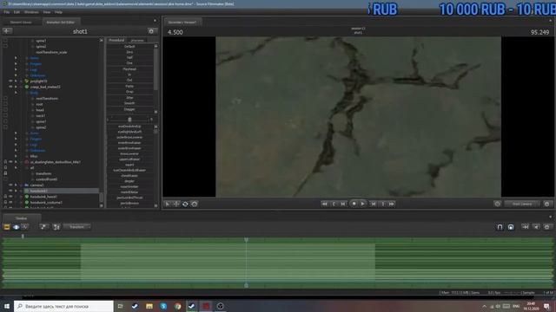Screen dimensions: 556x312
Task: Select the viewport move manipulator tool
Action: (176, 205)
